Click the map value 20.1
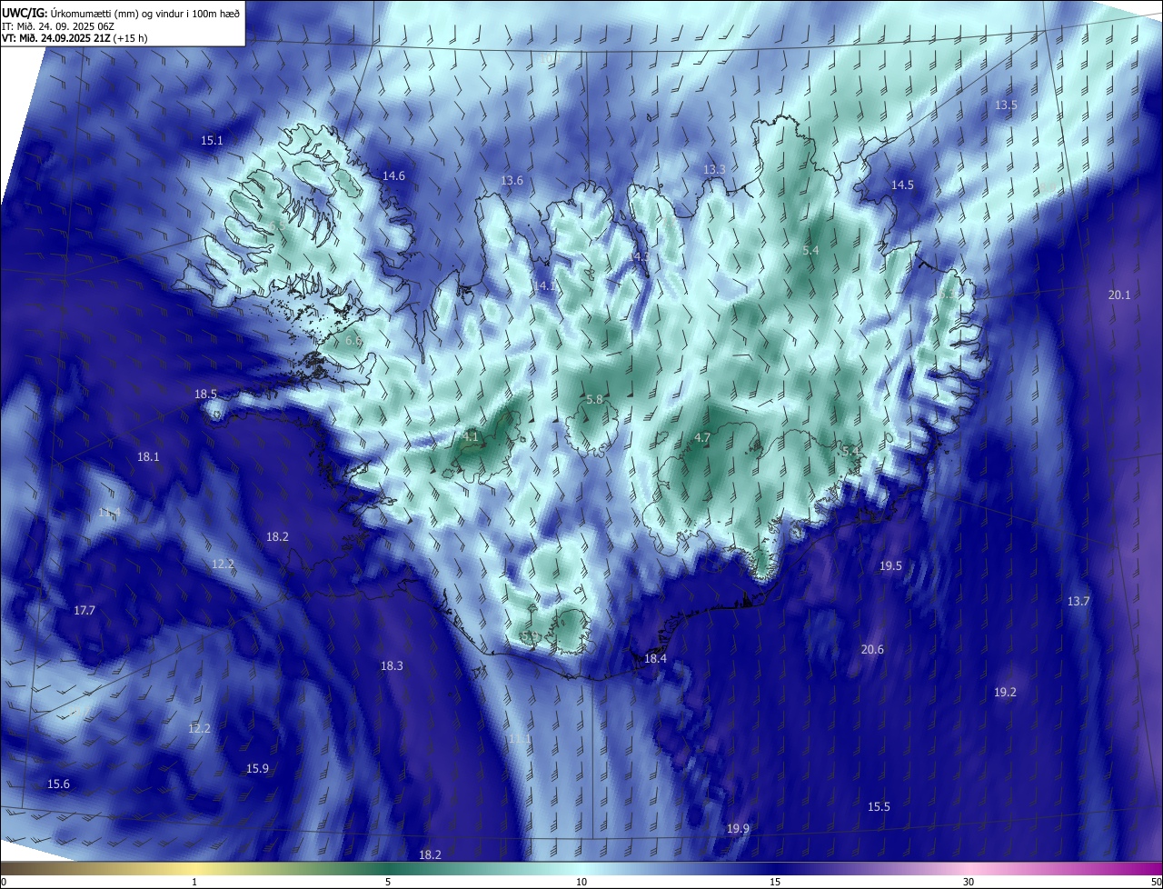 pyautogui.click(x=1119, y=295)
